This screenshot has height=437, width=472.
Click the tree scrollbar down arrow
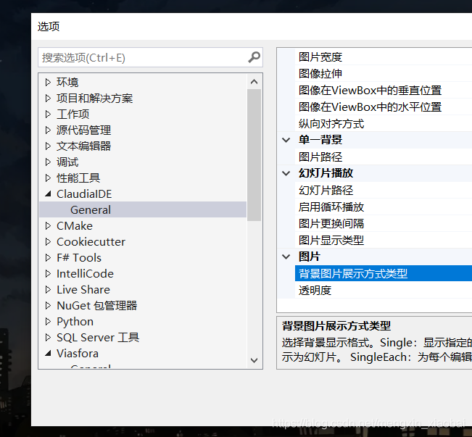pos(254,360)
